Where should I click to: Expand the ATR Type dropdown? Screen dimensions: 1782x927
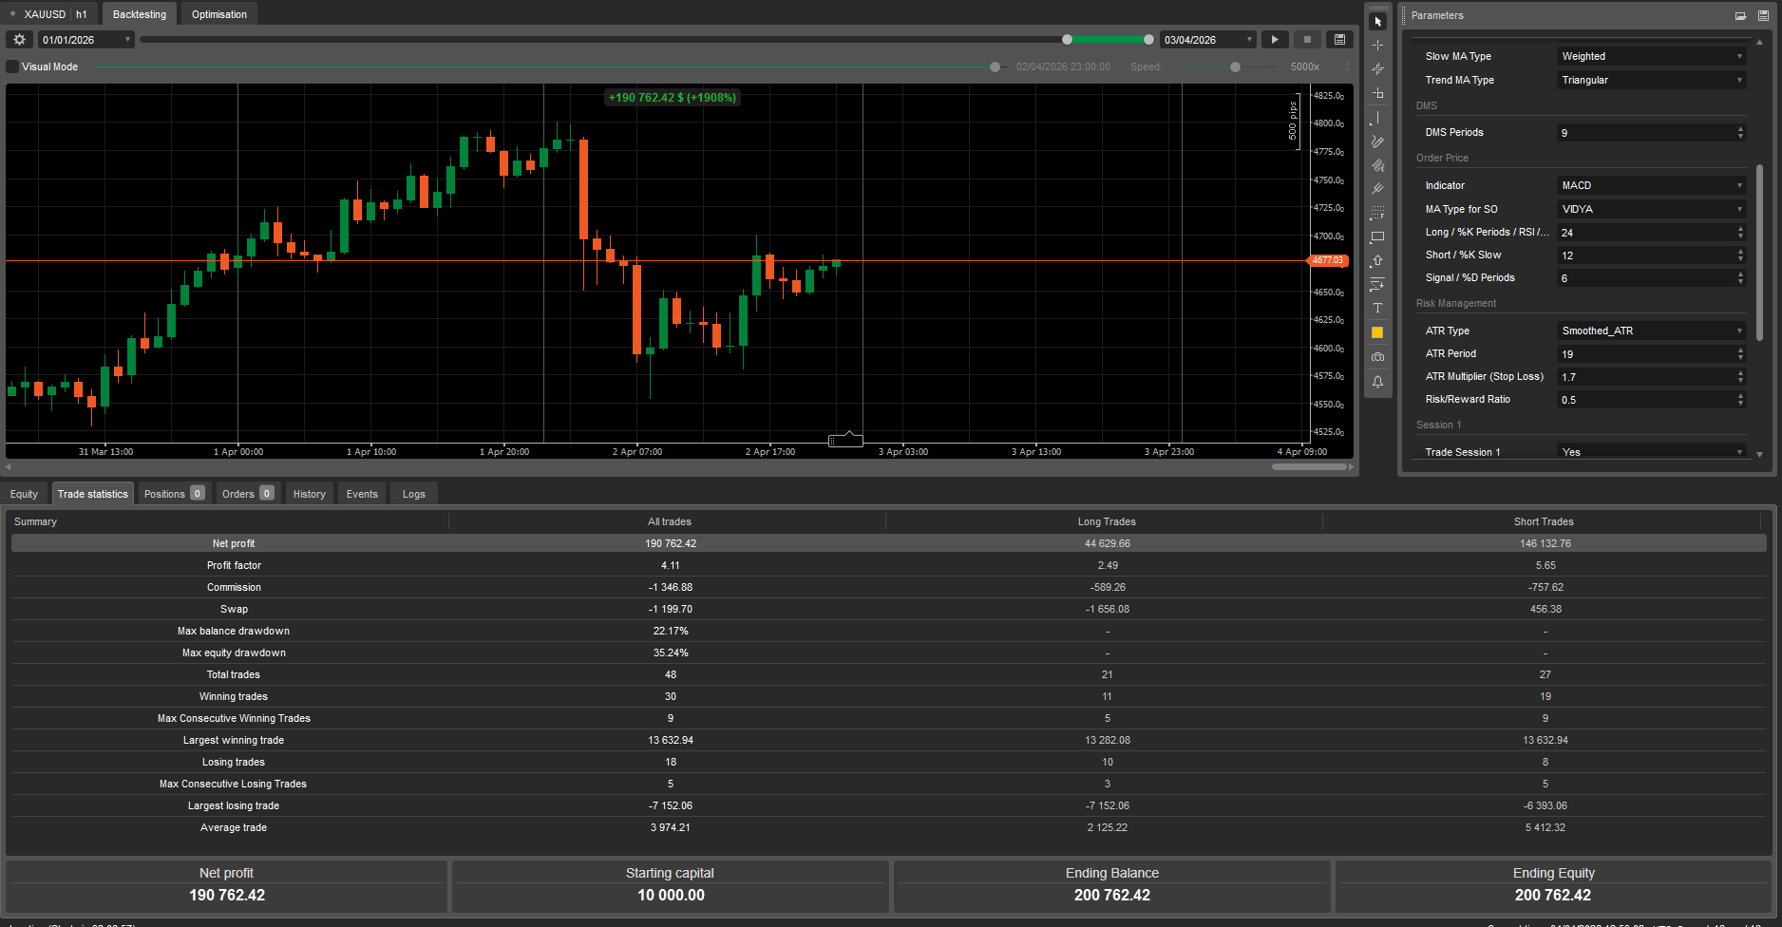pyautogui.click(x=1650, y=331)
